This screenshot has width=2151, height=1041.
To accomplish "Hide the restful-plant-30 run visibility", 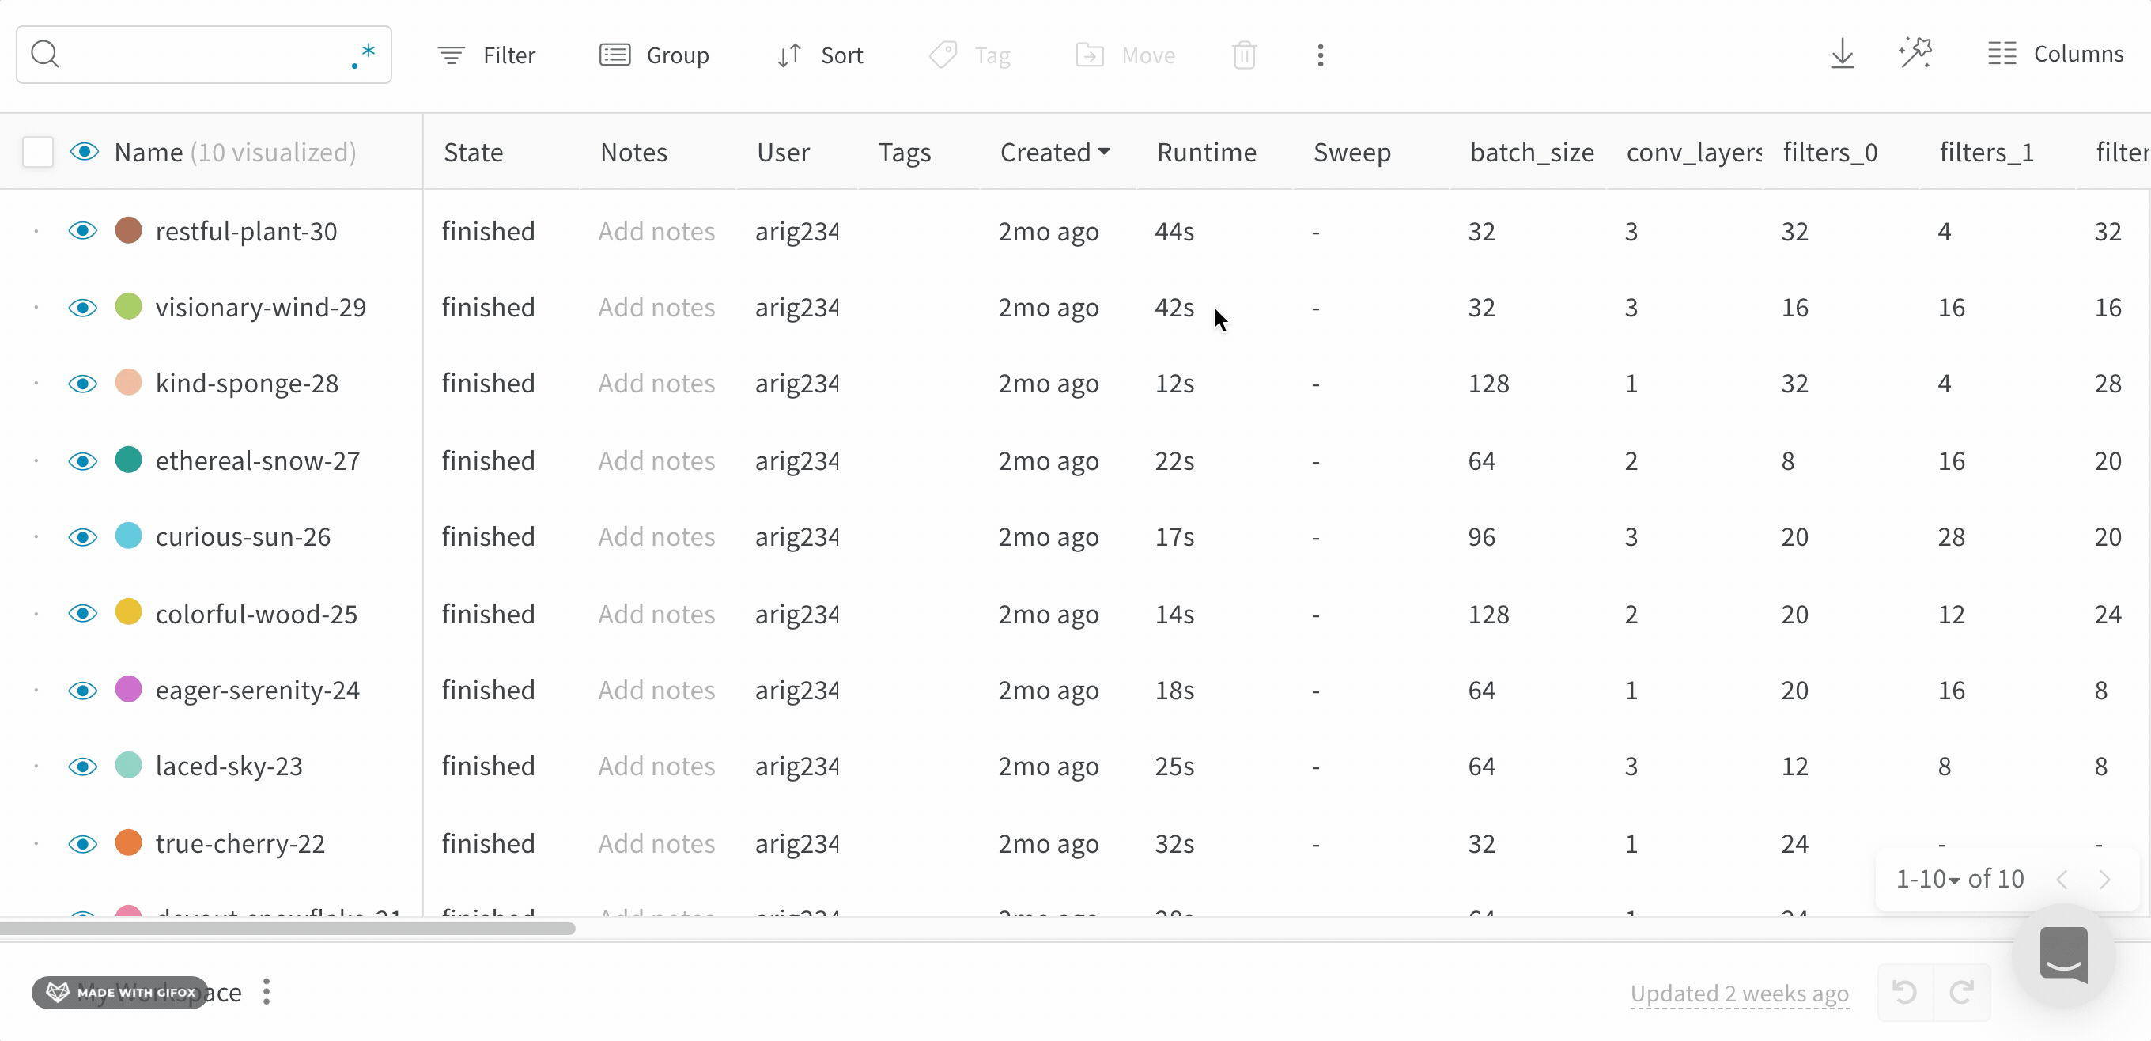I will [x=83, y=231].
